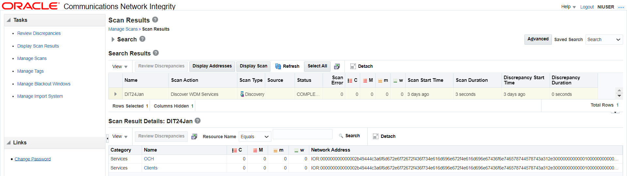Click the Logout link

[x=587, y=7]
